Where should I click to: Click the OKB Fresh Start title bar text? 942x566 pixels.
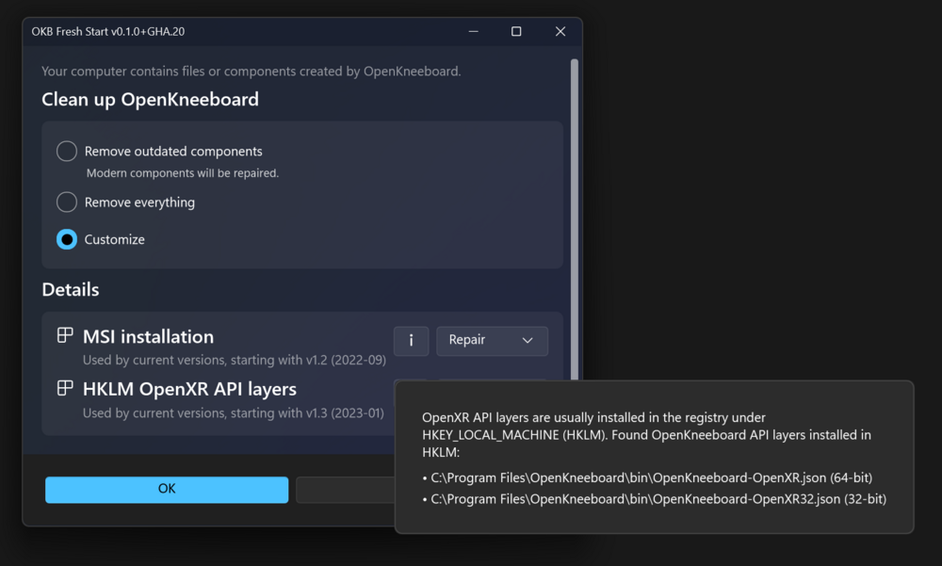tap(108, 31)
